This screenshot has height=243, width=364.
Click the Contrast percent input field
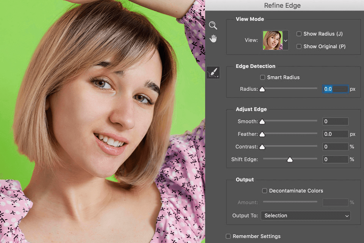(336, 147)
